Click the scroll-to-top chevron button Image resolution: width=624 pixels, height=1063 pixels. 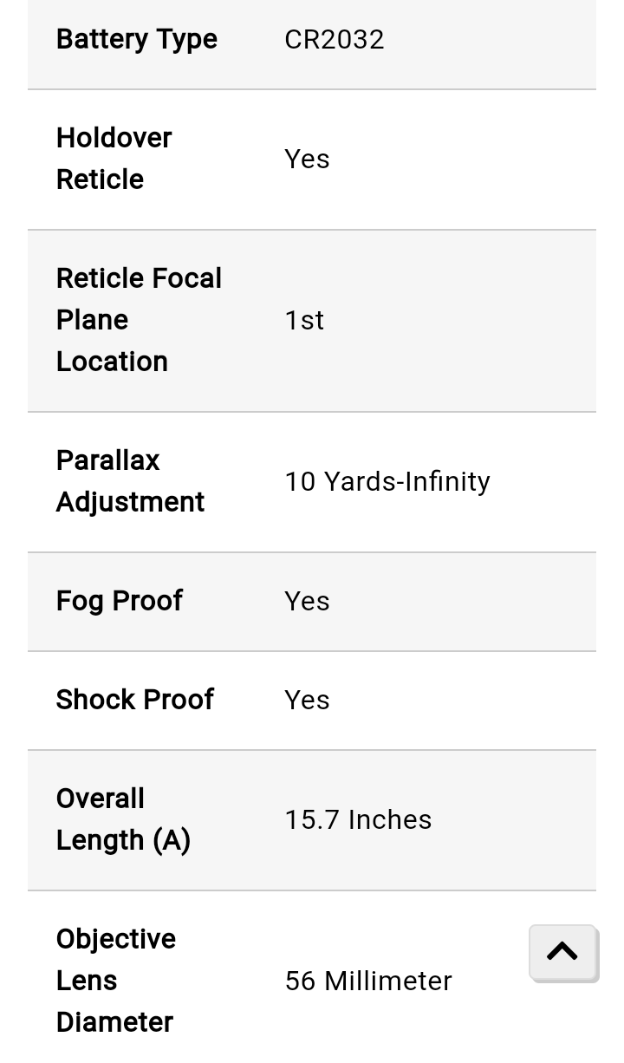[x=562, y=952]
